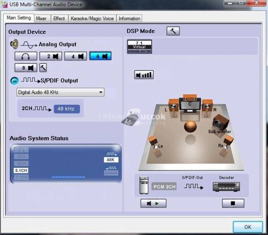Open analog output settings hammer icon
Screen dimensions: 268x235
43,68
